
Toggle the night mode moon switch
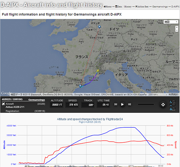173,101
